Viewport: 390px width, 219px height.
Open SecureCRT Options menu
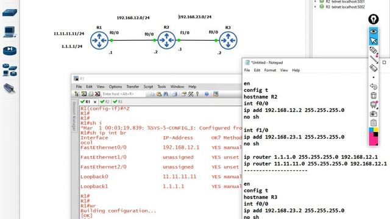115,86
